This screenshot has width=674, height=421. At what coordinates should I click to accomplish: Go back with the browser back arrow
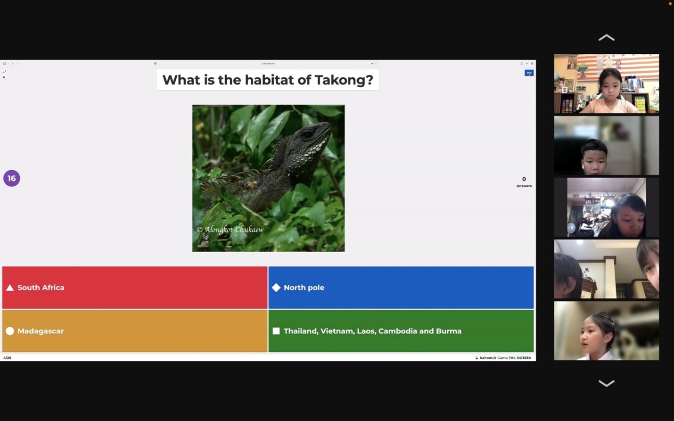tap(13, 63)
